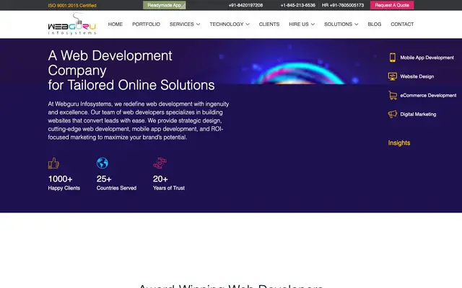Viewport: 462px width, 288px height.
Task: Visit the Blog page
Action: click(x=375, y=24)
